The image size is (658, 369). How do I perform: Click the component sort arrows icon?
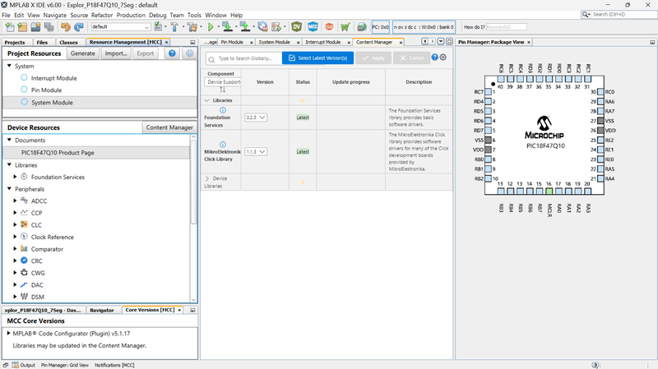click(222, 90)
